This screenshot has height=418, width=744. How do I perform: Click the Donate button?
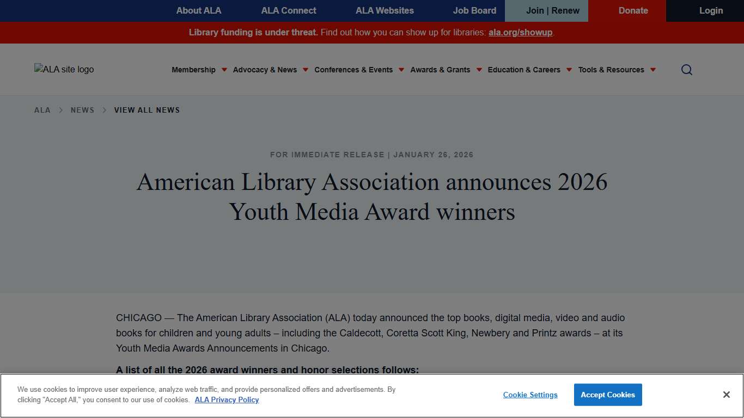(633, 10)
